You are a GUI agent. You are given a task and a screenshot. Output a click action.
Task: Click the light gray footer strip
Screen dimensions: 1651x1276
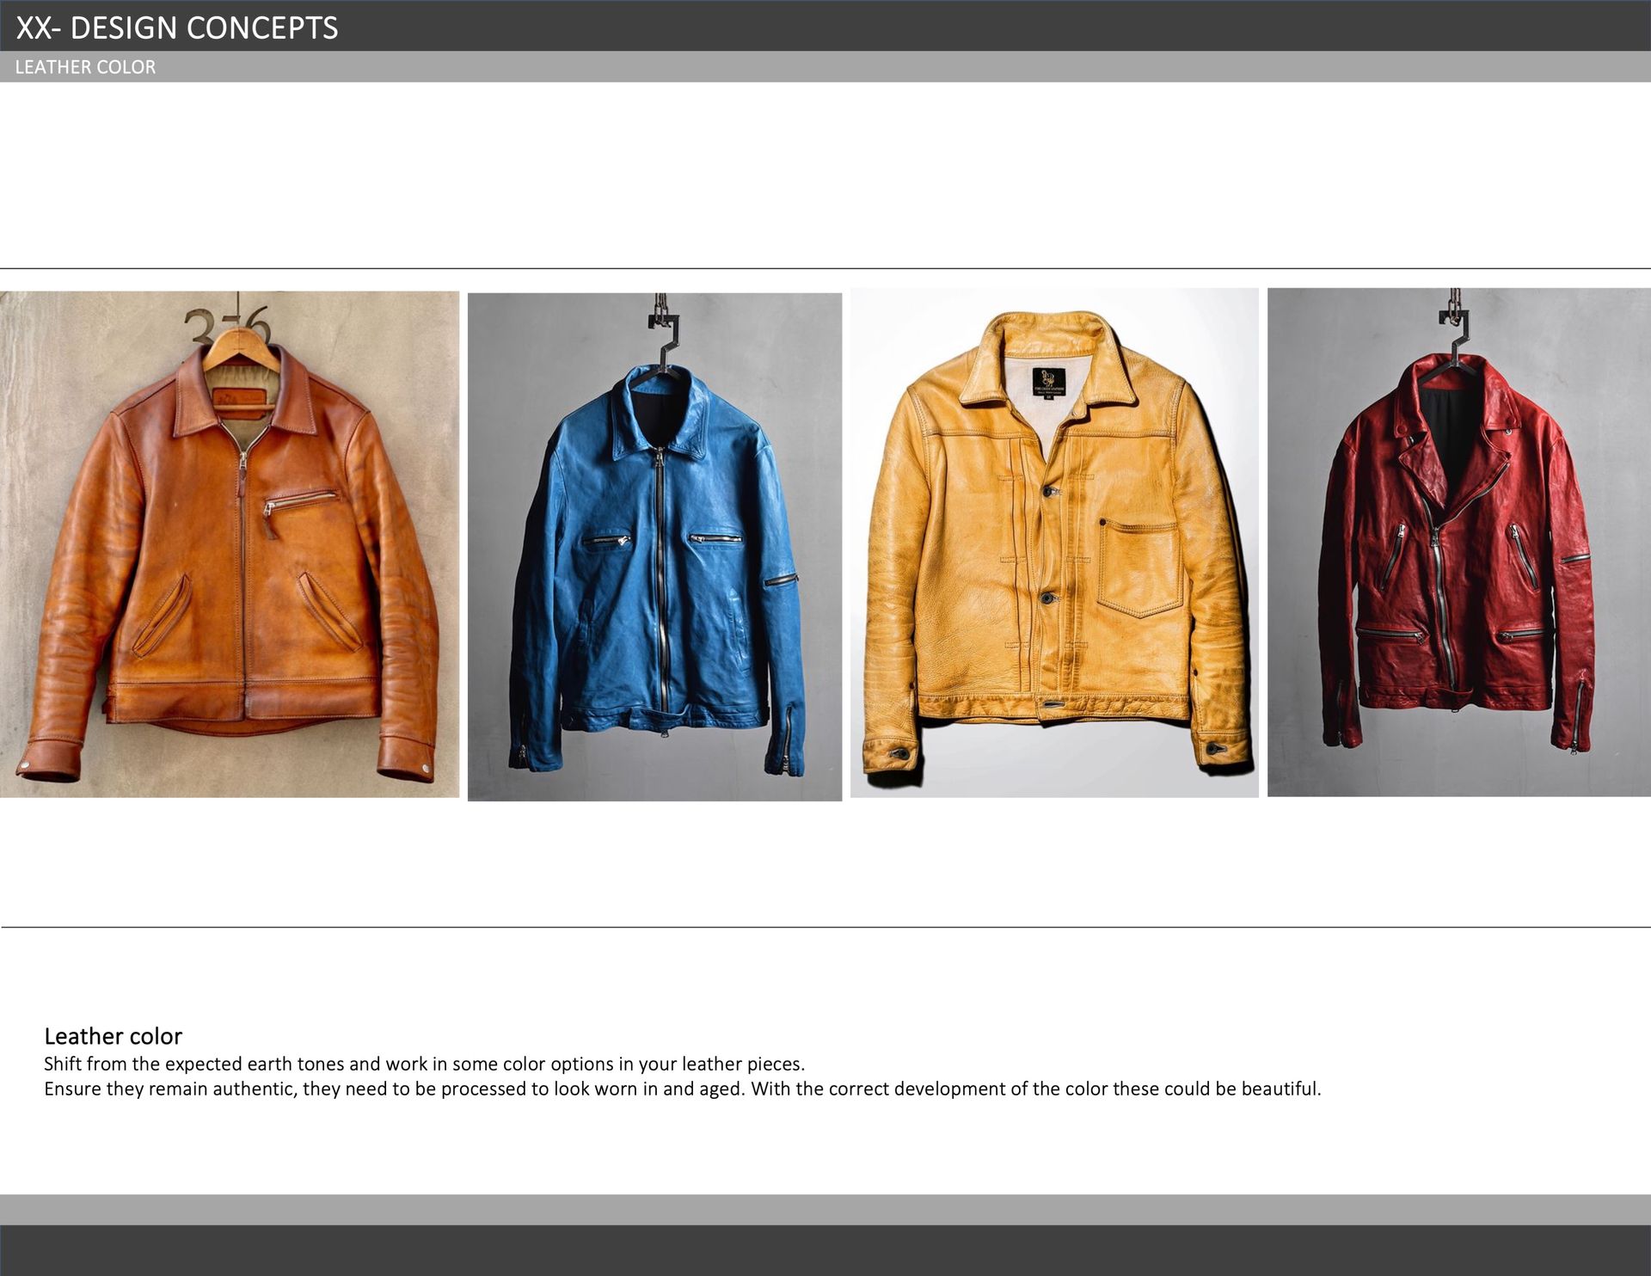(x=825, y=1209)
